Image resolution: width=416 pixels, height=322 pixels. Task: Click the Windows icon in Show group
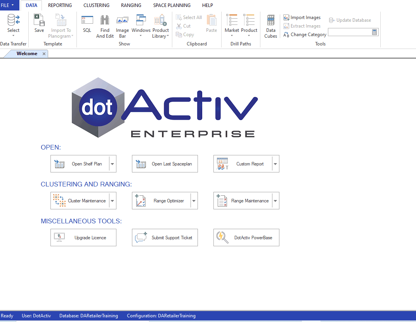click(141, 20)
